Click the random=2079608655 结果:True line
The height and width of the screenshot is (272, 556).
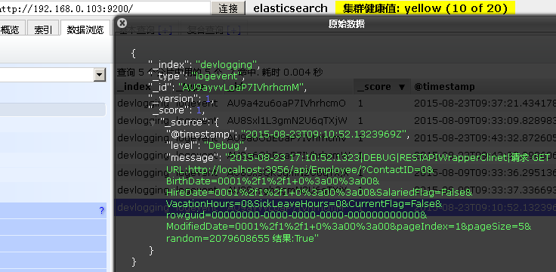[x=242, y=239]
